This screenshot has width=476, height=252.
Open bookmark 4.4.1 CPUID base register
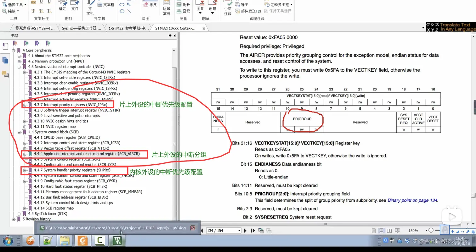(67, 137)
